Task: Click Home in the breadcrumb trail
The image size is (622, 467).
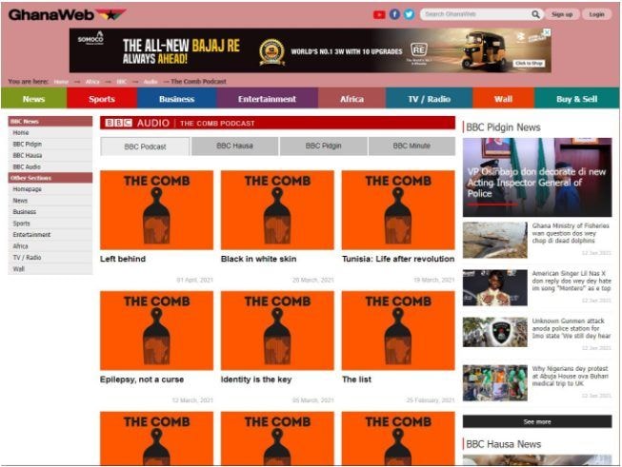Action: [61, 82]
